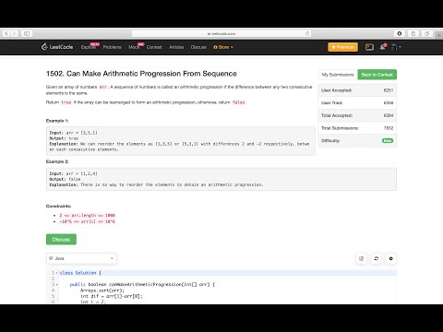Collapse the code fold arrow at line 1
Viewport: 443px width, 332px height.
point(56,273)
